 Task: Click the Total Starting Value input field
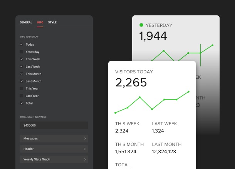click(54, 126)
